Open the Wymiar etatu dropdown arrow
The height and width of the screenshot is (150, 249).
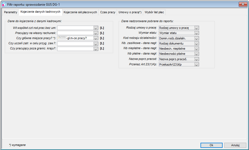point(197,33)
